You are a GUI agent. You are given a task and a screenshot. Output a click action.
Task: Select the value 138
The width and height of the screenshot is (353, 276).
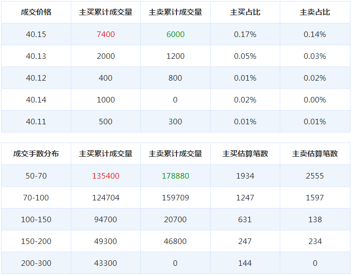tap(315, 219)
